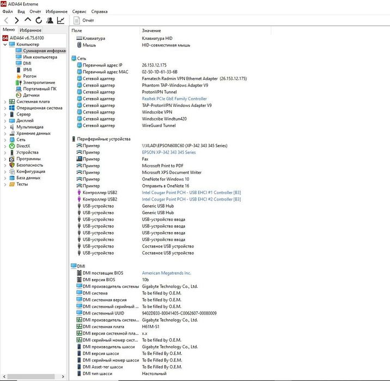Expand the Хранение данных tree node
The height and width of the screenshot is (381, 390).
(x=5, y=134)
